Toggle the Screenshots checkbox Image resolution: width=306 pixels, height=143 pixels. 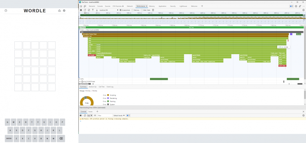[x=120, y=10]
